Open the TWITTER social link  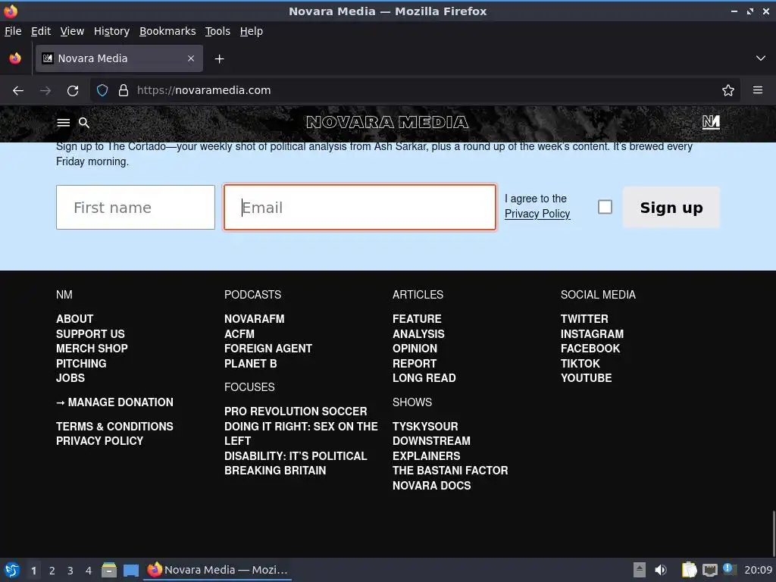point(584,319)
